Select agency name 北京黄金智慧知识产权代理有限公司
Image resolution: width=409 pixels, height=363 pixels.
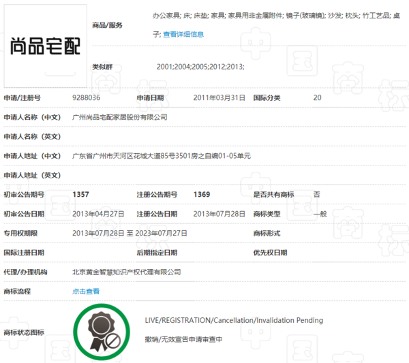[x=127, y=272]
